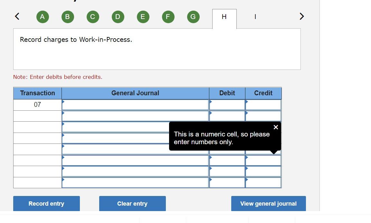Click the previous arrow chevron

point(17,16)
